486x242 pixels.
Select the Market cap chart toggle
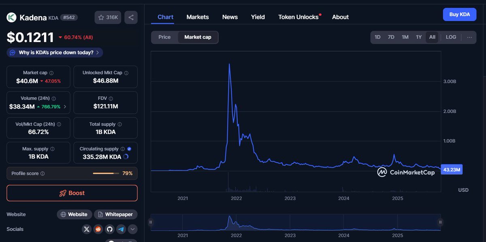tap(198, 37)
